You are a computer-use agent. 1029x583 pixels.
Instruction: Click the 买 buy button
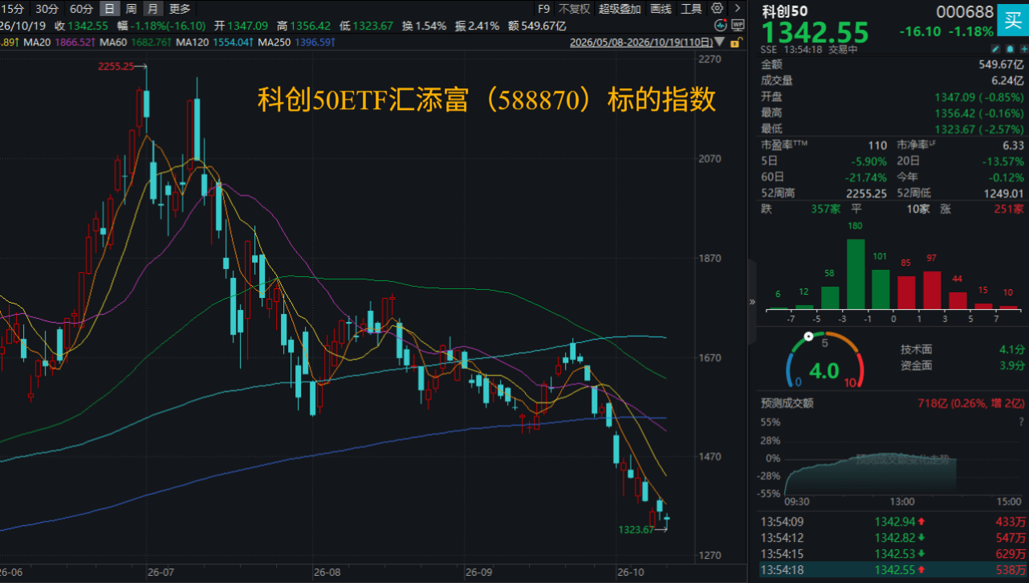(1013, 21)
